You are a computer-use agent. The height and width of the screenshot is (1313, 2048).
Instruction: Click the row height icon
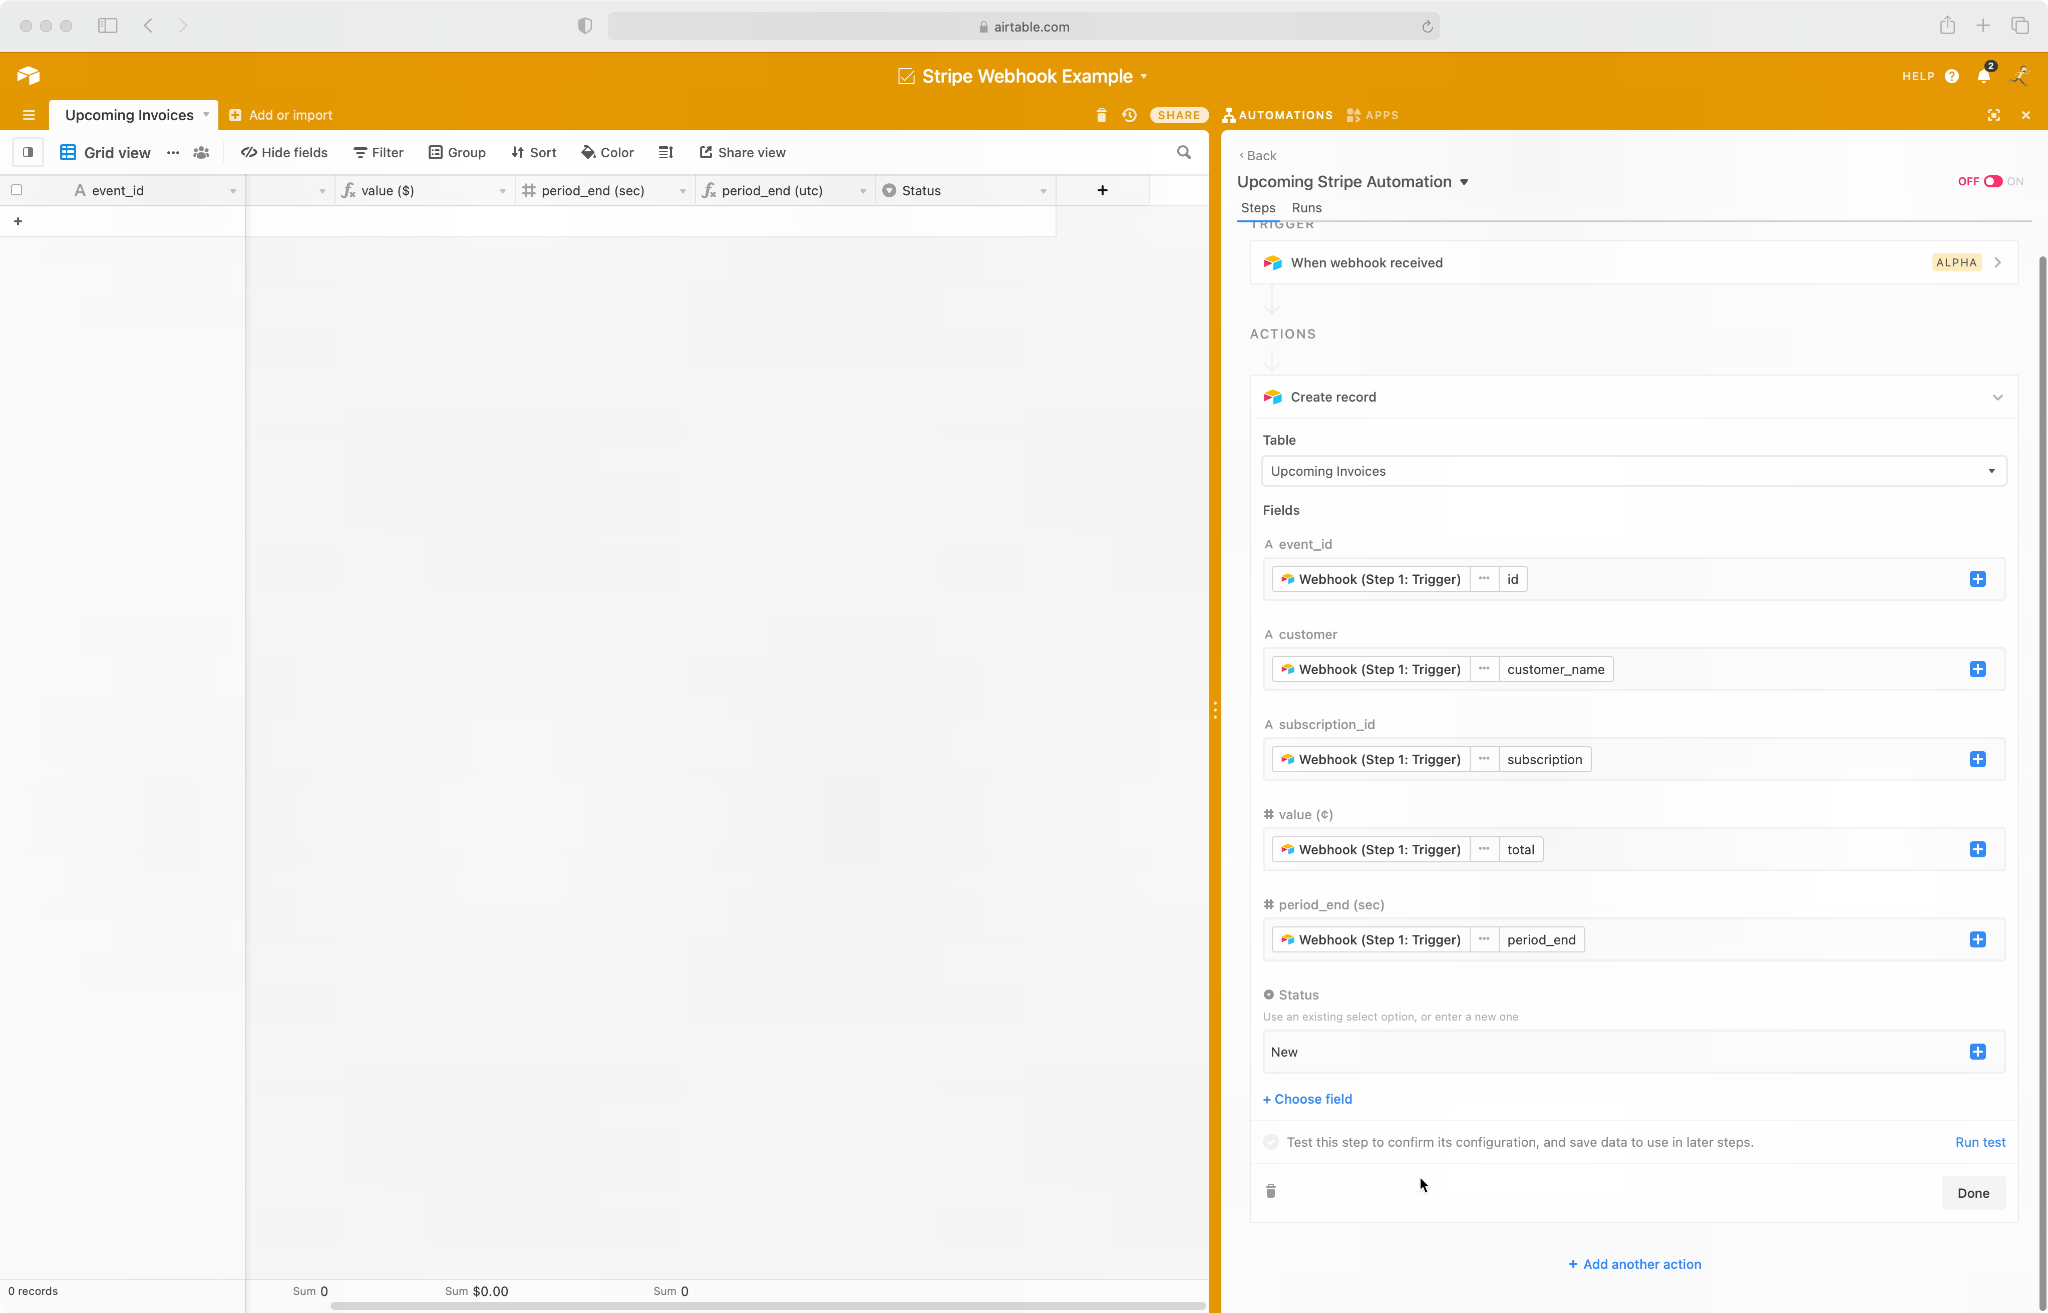pos(666,153)
